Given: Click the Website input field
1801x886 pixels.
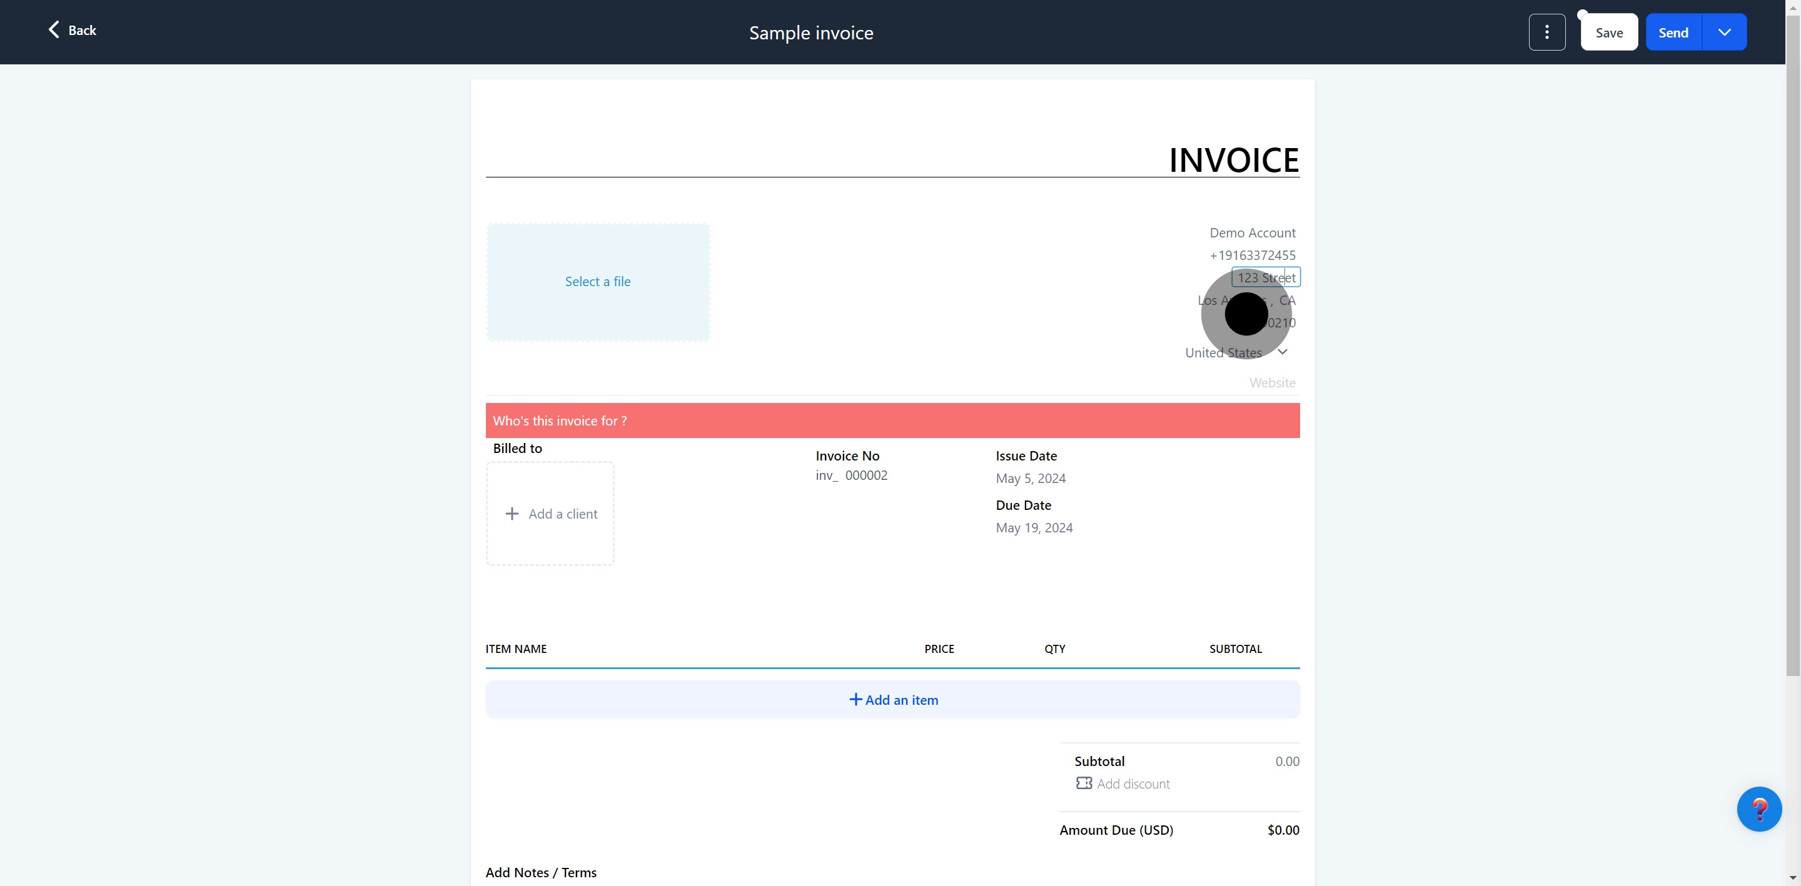Looking at the screenshot, I should 1272,383.
